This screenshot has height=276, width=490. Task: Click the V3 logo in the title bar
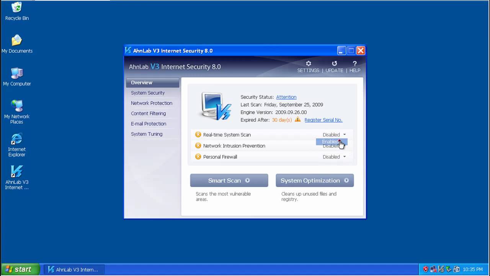tap(128, 51)
